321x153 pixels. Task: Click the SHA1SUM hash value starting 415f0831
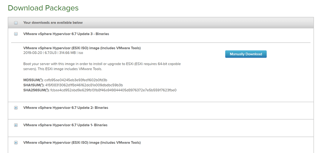click(84, 85)
